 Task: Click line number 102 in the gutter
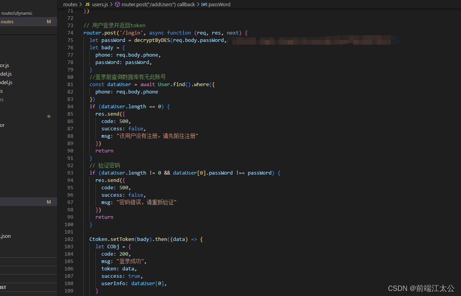69,239
